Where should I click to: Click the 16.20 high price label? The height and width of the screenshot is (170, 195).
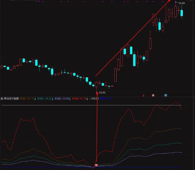(181, 3)
